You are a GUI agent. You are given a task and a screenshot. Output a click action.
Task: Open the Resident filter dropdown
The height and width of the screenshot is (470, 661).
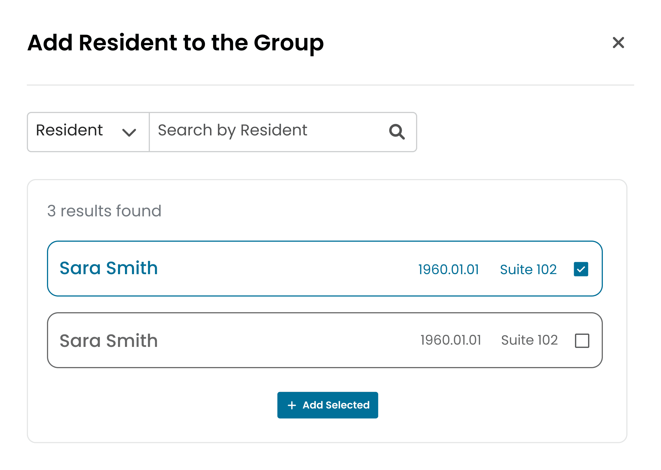click(x=88, y=132)
